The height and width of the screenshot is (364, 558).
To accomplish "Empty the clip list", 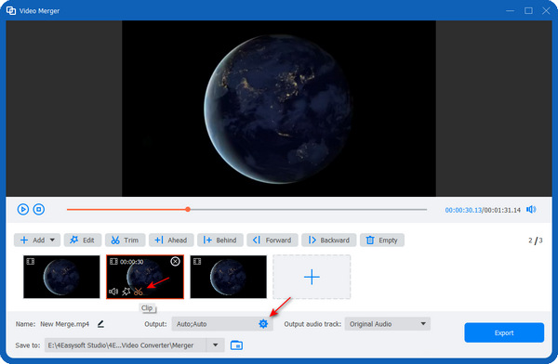I will click(x=382, y=240).
